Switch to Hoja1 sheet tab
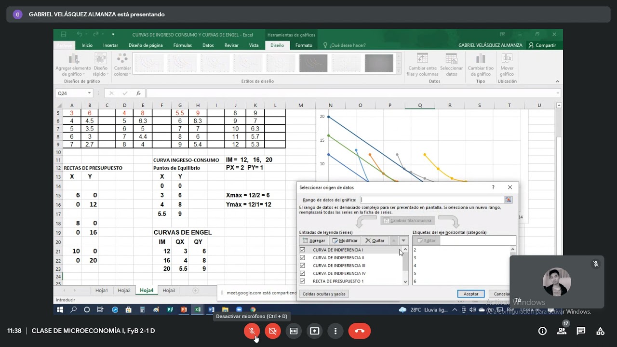Viewport: 617px width, 347px height. [x=102, y=290]
